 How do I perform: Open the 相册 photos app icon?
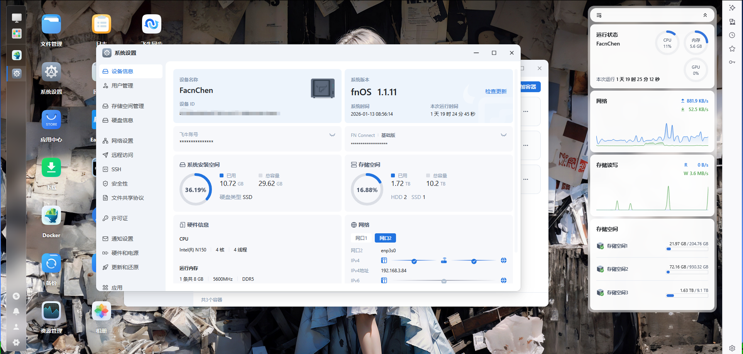point(102,311)
